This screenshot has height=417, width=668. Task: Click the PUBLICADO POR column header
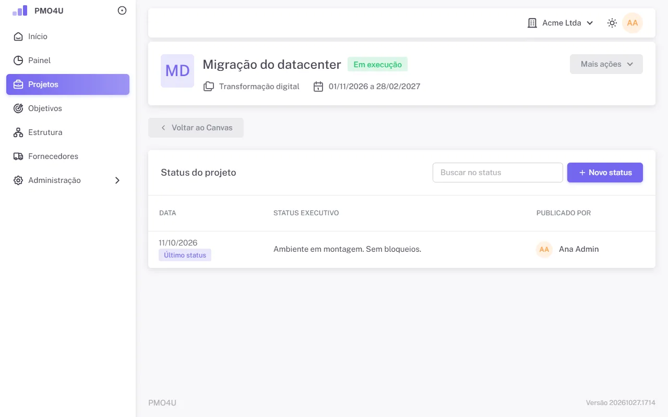(x=564, y=213)
